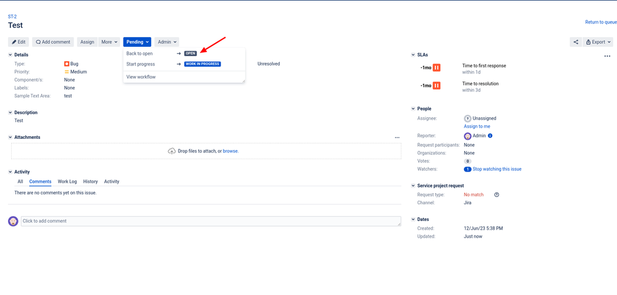This screenshot has height=295, width=617.
Task: Click the upload cloud icon in drop zone
Action: [x=172, y=151]
